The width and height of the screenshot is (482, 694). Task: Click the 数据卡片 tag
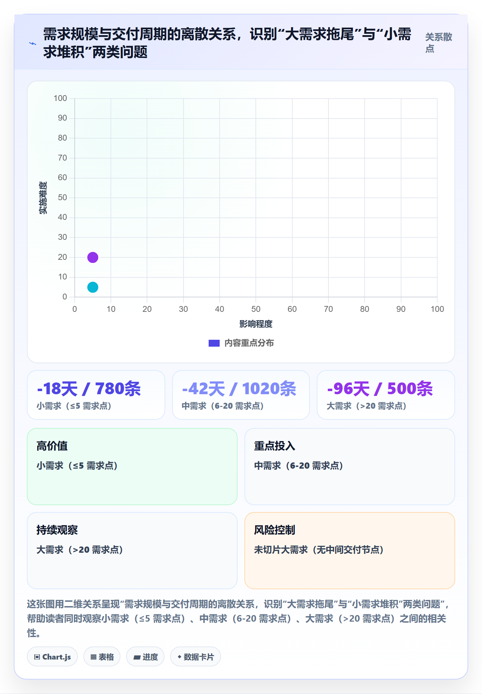196,657
